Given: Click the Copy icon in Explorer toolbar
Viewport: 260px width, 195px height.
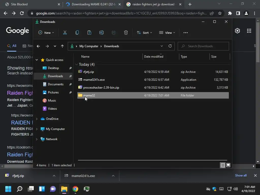Looking at the screenshot, I should point(77,33).
